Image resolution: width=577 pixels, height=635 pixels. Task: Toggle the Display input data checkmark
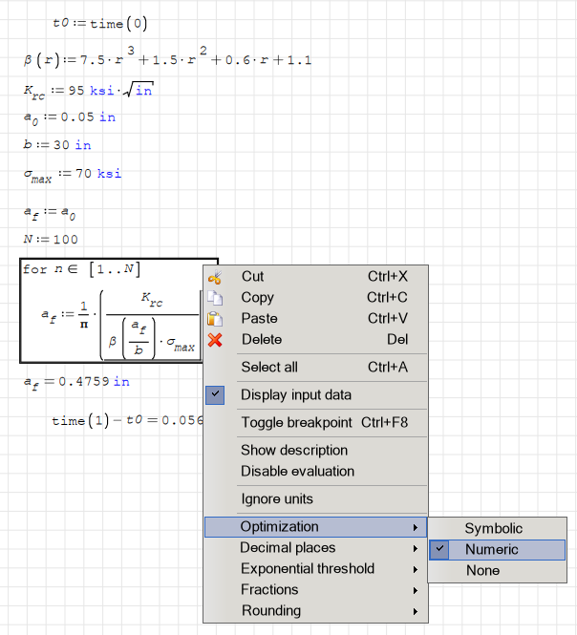[x=215, y=394]
